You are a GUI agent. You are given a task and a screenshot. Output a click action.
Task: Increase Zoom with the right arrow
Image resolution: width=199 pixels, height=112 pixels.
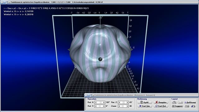(127, 106)
